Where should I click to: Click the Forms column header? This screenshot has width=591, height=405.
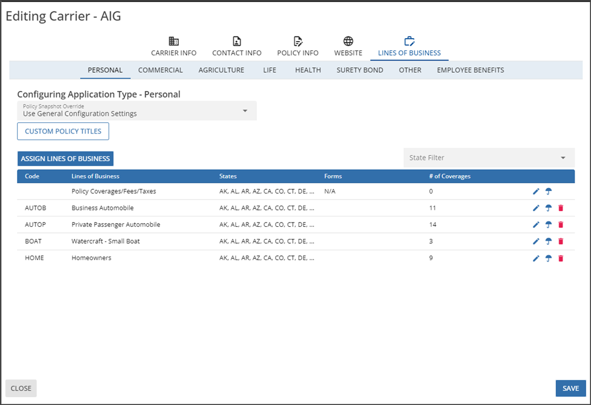point(333,176)
